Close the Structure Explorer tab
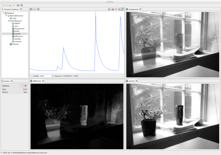The height and width of the screenshot is (155, 221). click(x=21, y=9)
